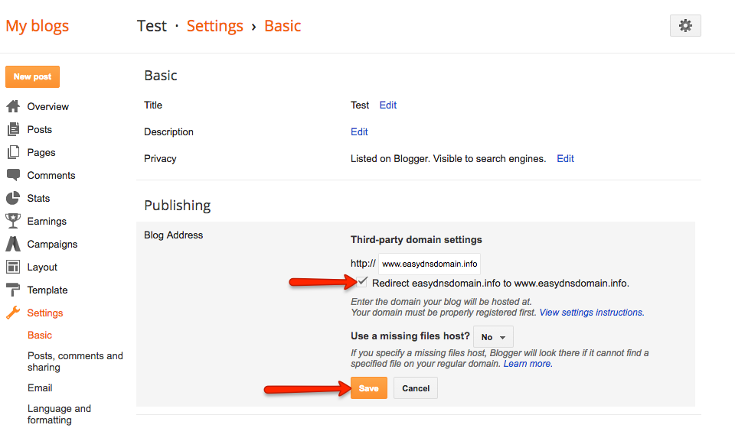Go to My blogs

37,26
